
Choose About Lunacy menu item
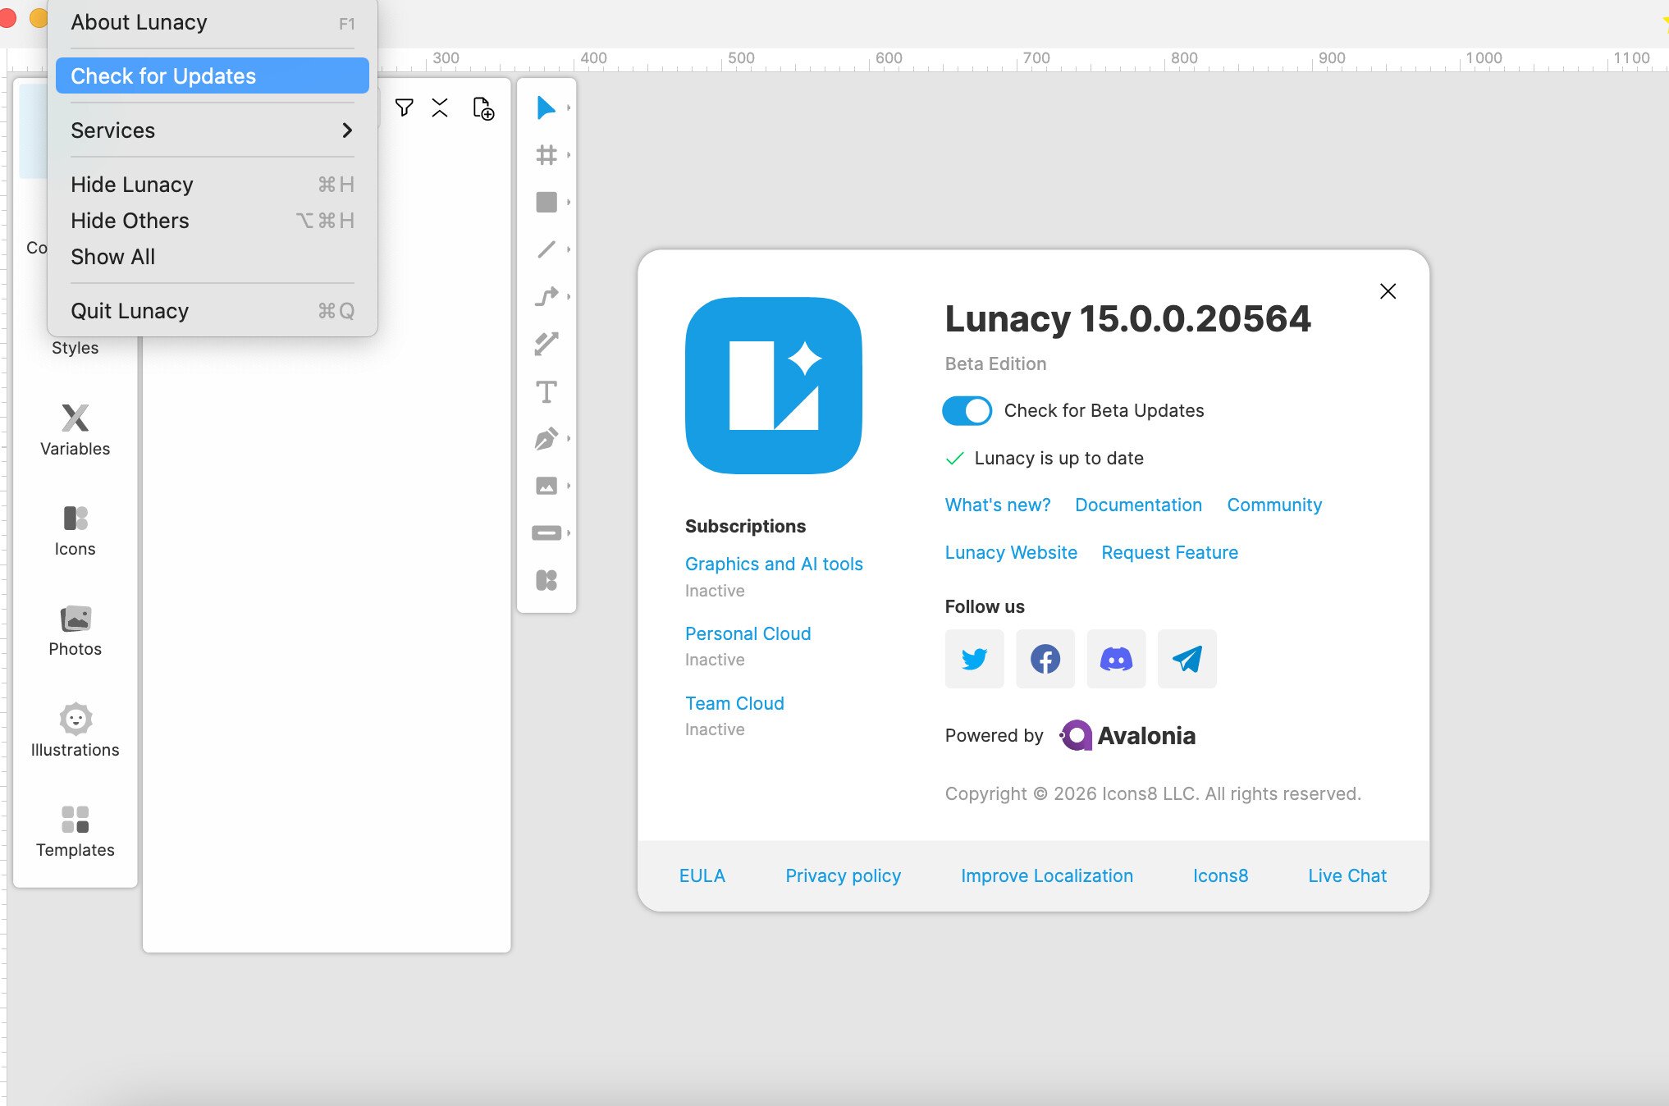point(213,22)
